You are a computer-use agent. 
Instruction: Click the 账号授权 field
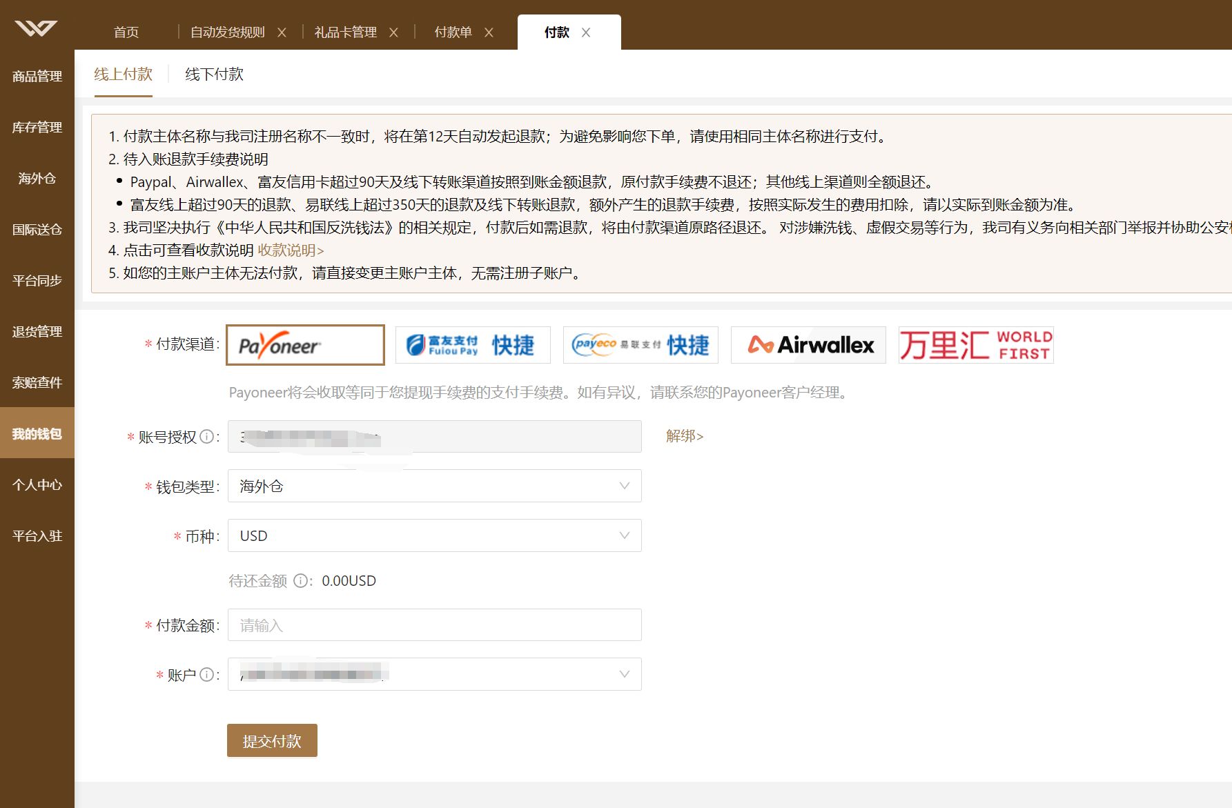click(435, 437)
